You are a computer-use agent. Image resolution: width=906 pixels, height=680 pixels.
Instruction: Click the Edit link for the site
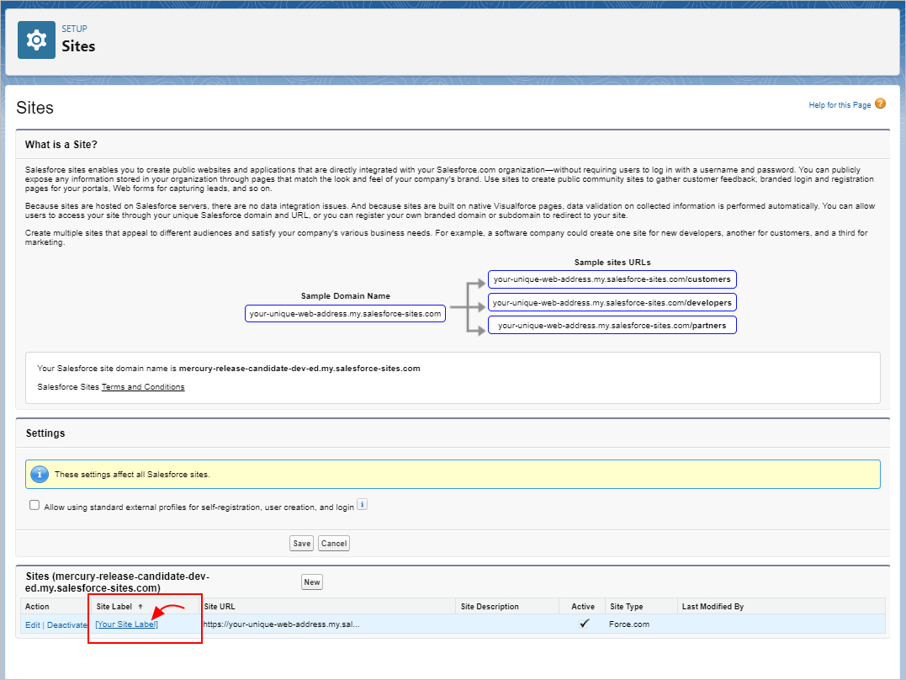click(x=32, y=625)
